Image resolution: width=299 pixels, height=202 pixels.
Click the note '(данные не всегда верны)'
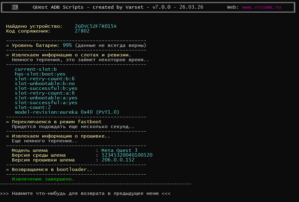(x=111, y=45)
